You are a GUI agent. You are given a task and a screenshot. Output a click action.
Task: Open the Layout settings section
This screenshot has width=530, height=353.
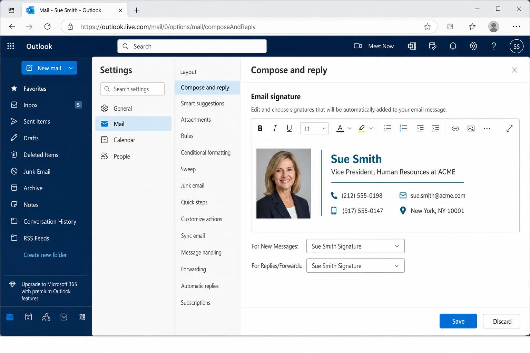click(x=188, y=72)
